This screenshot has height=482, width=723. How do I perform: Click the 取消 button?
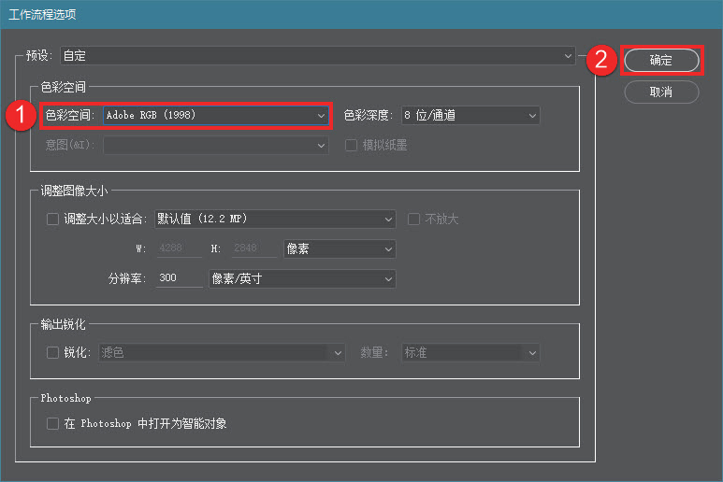coord(661,92)
